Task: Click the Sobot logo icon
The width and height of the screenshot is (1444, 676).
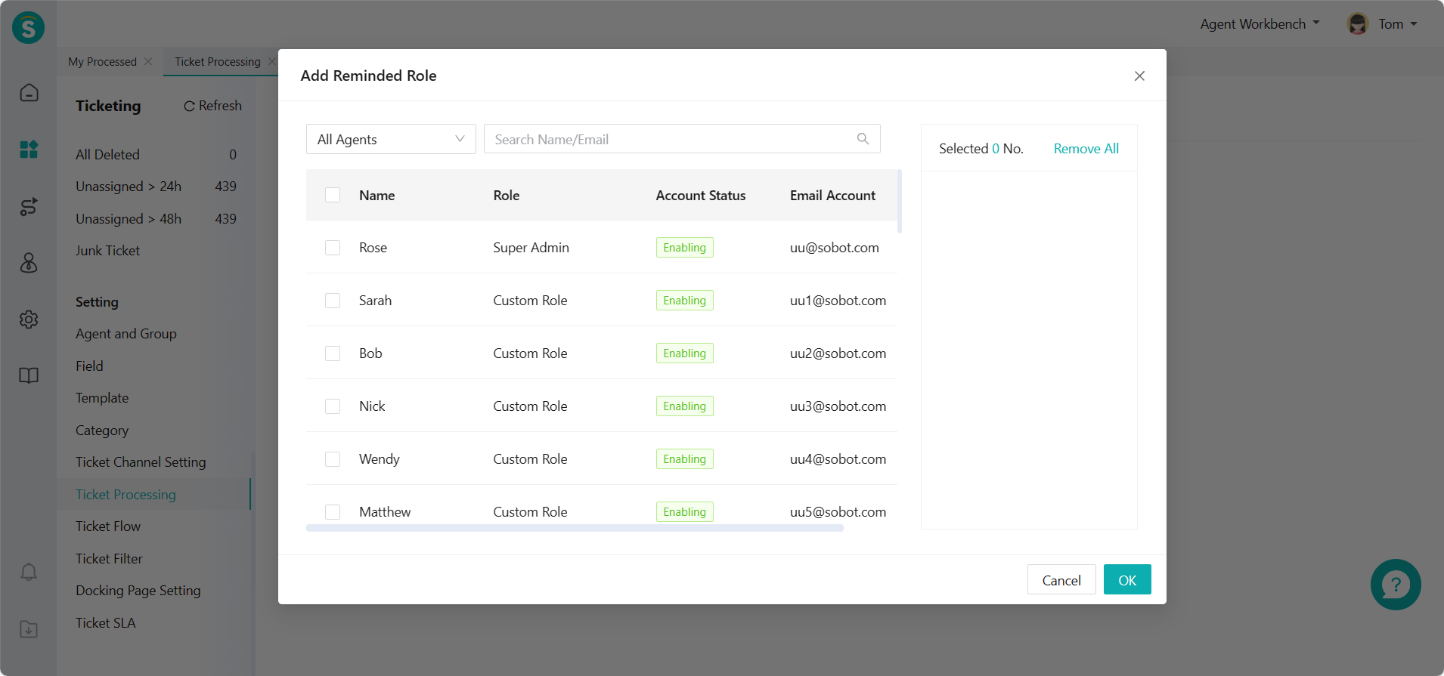Action: [28, 28]
